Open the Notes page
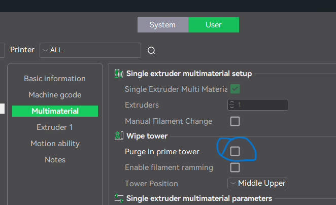336x205 pixels. tap(55, 160)
